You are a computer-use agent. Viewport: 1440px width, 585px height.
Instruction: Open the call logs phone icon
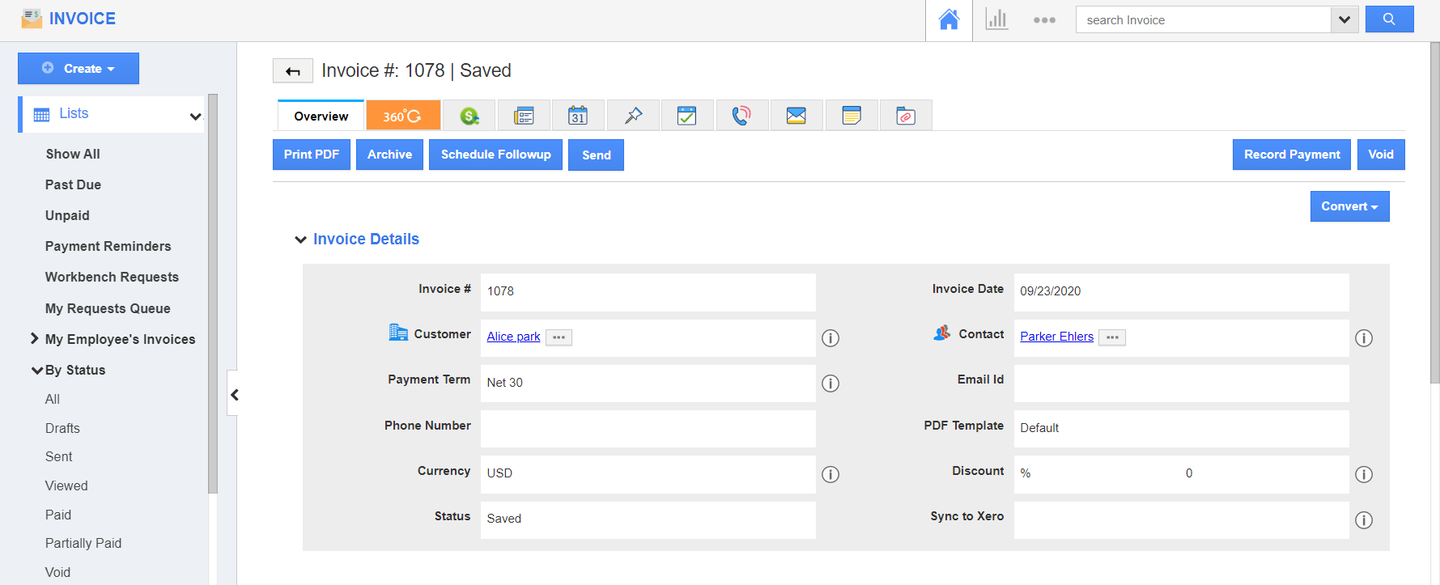[x=741, y=116]
